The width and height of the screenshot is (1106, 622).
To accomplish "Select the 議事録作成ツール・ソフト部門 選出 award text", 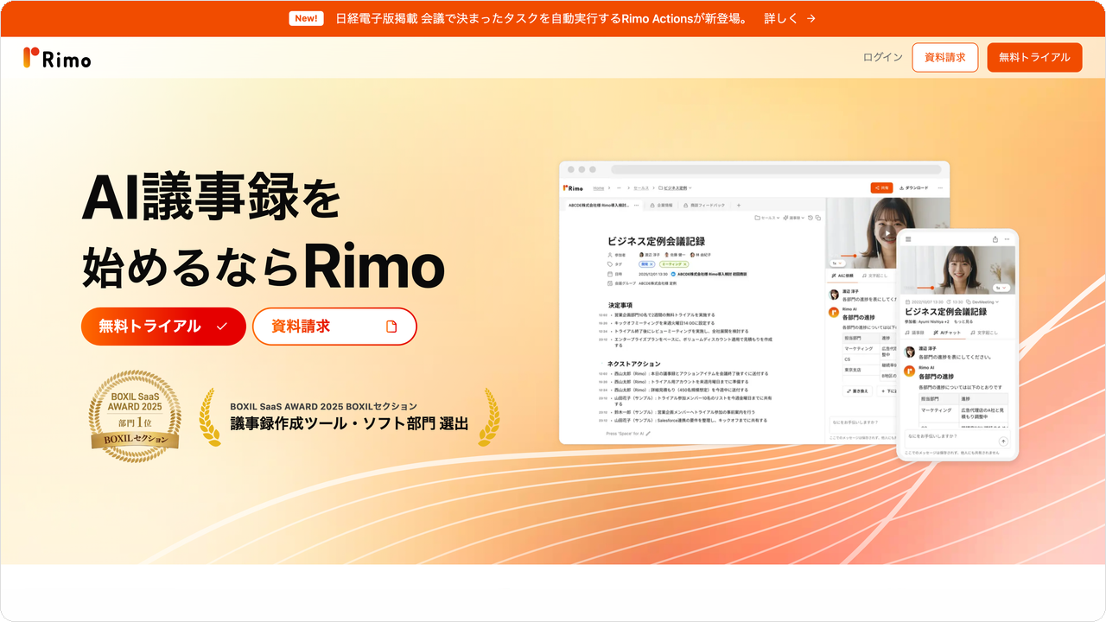I will pos(349,423).
